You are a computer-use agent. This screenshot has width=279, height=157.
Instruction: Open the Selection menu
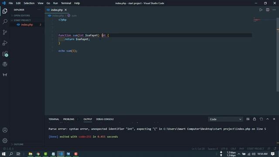29,3
